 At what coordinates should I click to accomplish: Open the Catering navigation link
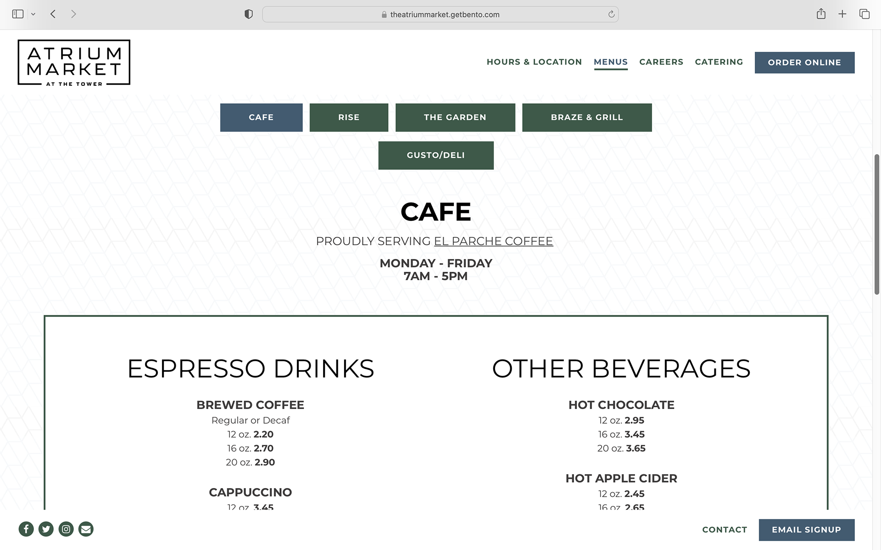coord(719,62)
